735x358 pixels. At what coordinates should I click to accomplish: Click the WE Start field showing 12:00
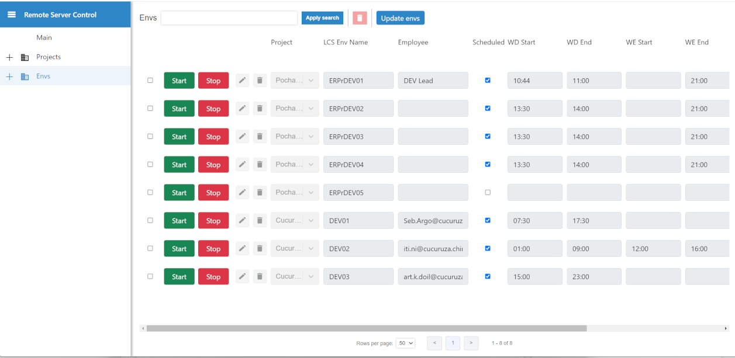click(x=653, y=249)
